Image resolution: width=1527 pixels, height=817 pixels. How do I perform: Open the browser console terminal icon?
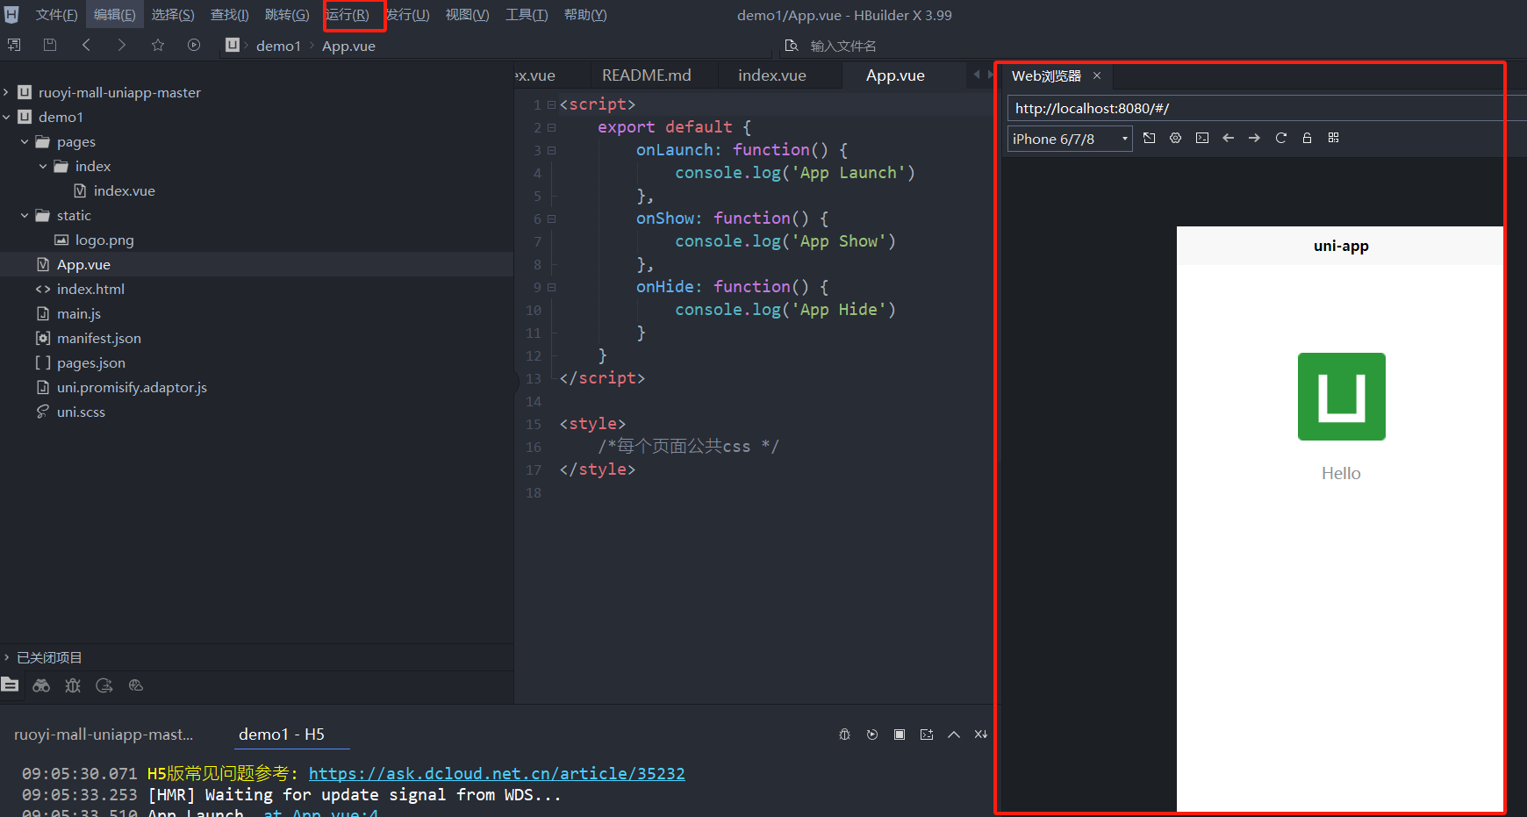pos(1202,138)
